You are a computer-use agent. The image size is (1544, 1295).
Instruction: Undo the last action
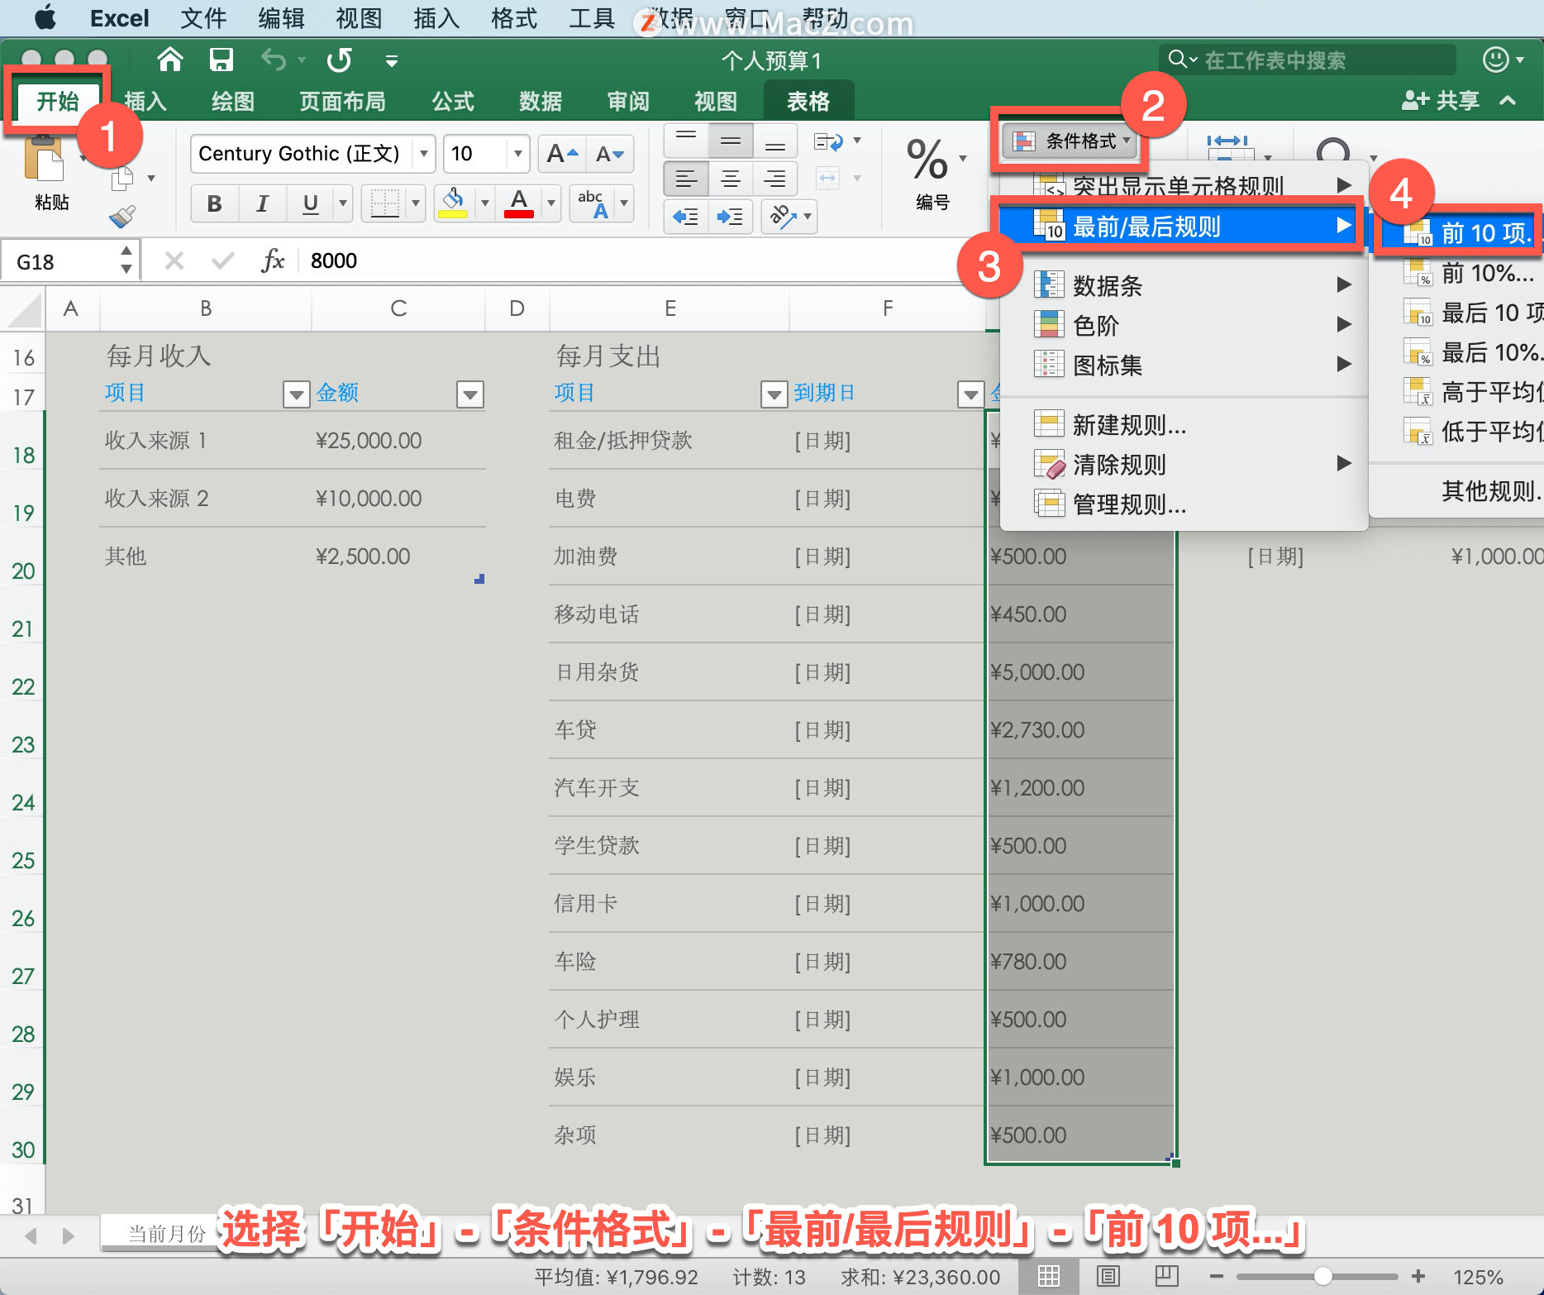click(274, 60)
